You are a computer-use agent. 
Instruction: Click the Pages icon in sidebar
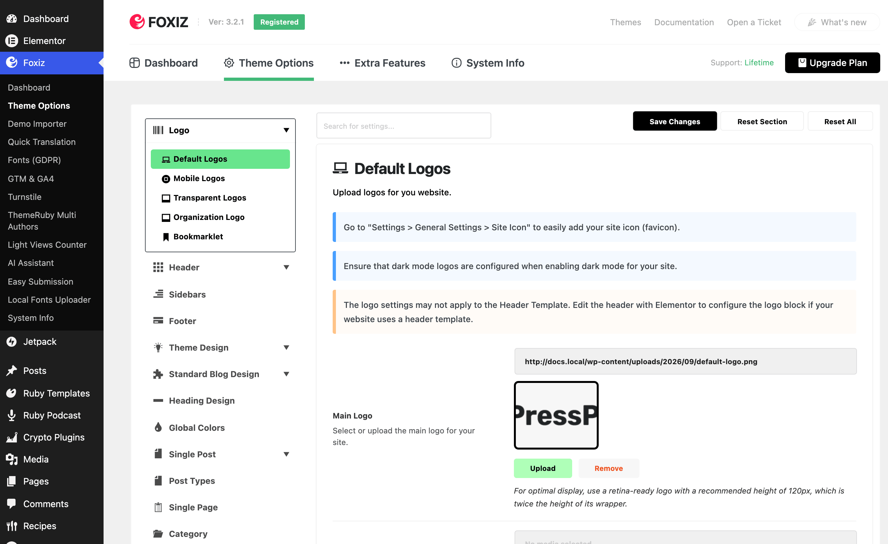[x=12, y=481]
